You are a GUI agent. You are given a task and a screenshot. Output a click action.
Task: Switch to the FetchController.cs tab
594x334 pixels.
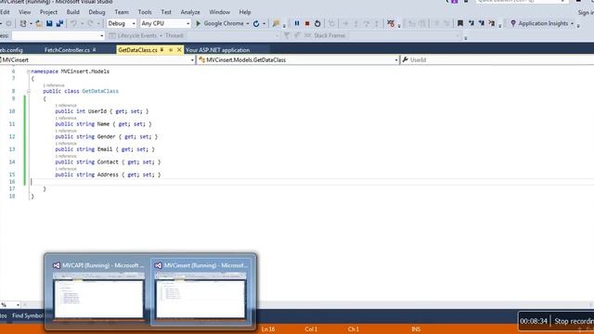[x=67, y=49]
